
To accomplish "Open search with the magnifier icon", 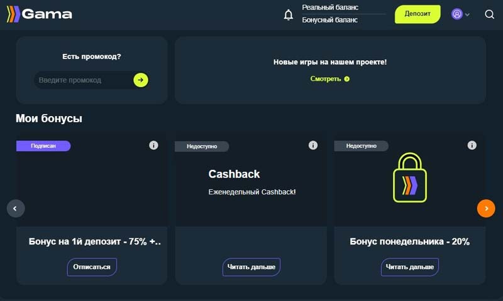I will click(490, 14).
